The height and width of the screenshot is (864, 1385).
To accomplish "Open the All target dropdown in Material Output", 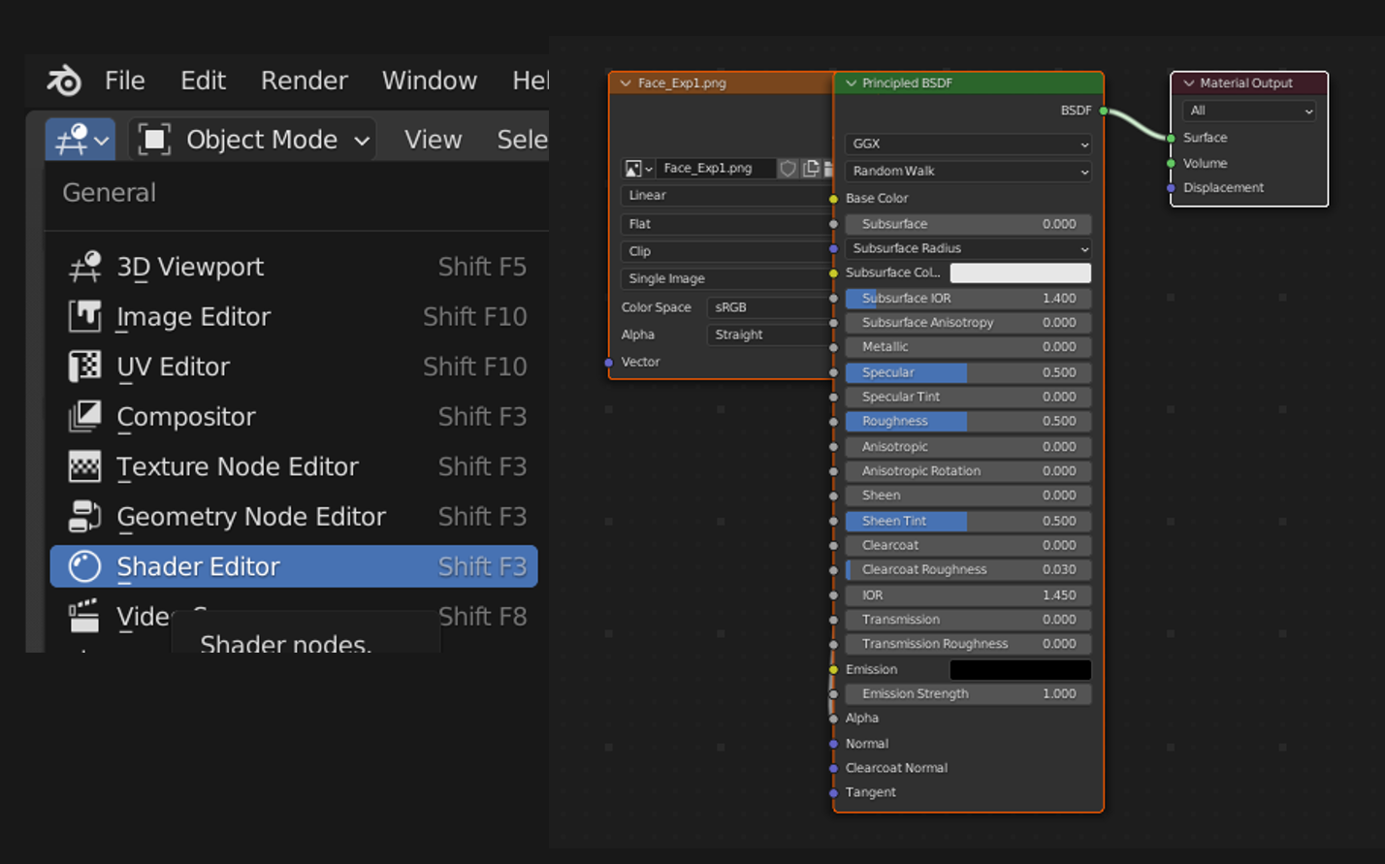I will (1249, 111).
